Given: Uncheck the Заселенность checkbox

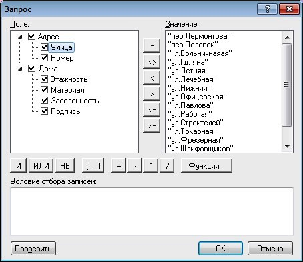Looking at the screenshot, I should [x=44, y=101].
